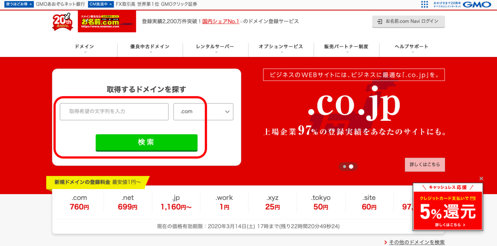Screen dimensions: 497x246
Task: Open the その他のドメインを検索 link
Action: tap(417, 243)
